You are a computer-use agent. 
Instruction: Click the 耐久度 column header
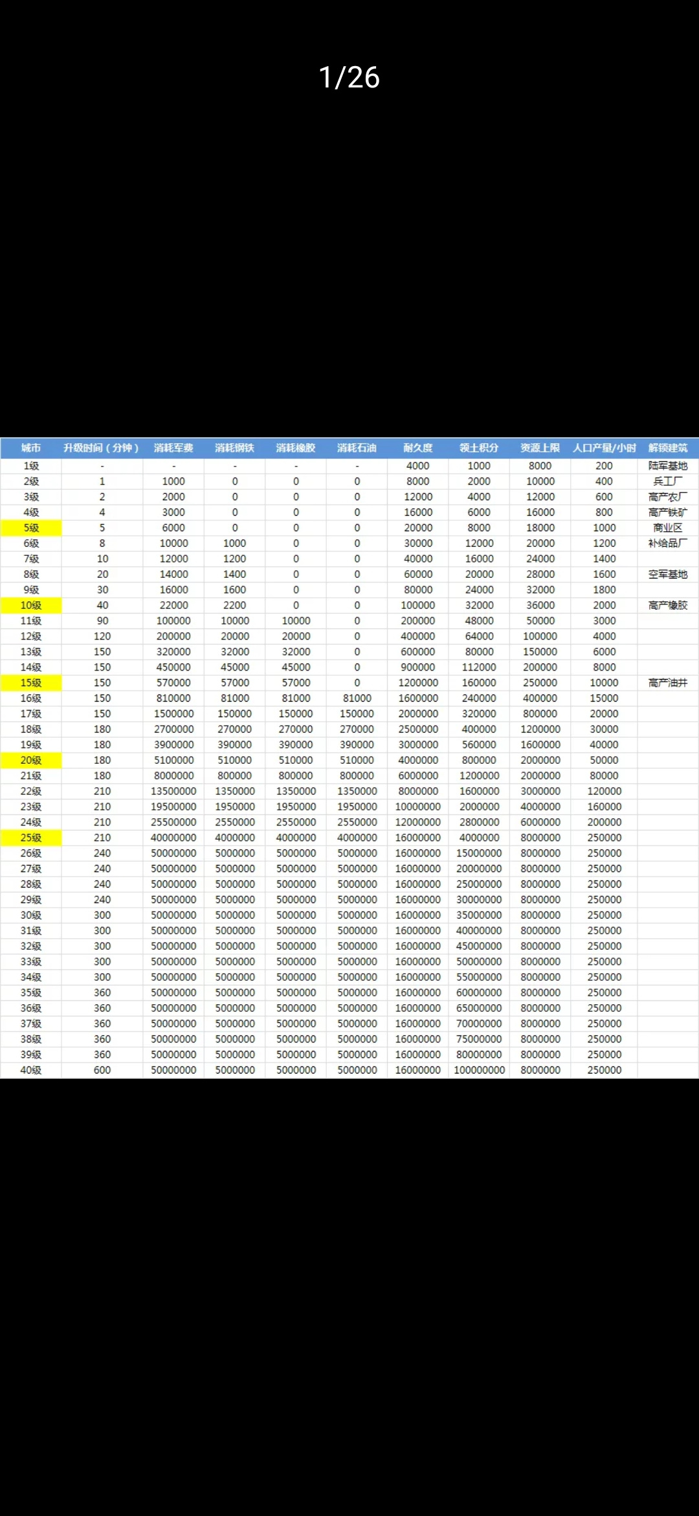coord(418,448)
